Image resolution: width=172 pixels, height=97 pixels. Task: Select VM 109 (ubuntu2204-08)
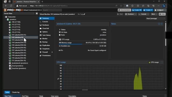click(x=19, y=55)
